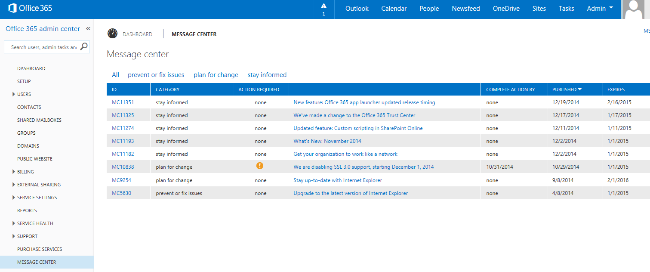
Task: Select Message Center in the sidebar
Action: coord(47,262)
